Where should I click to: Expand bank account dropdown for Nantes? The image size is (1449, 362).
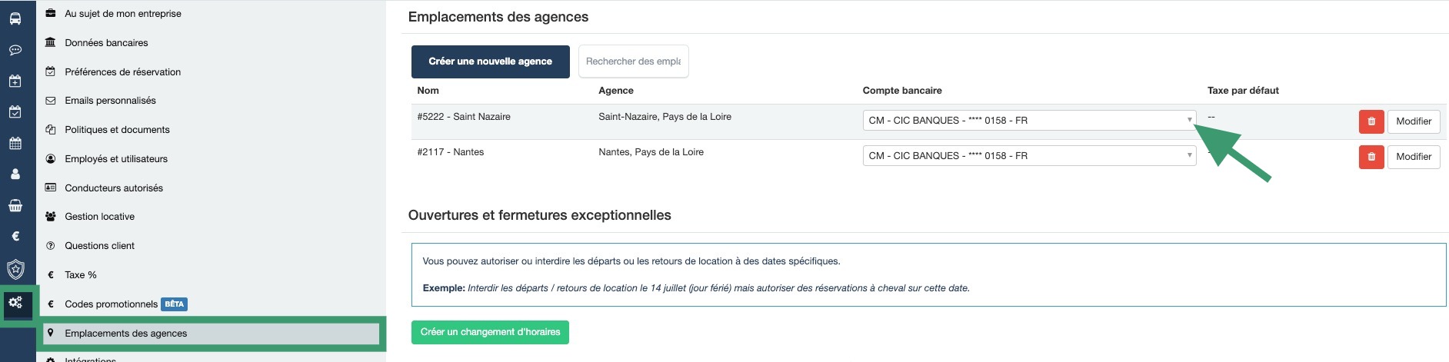[1028, 156]
